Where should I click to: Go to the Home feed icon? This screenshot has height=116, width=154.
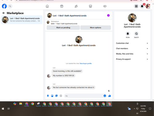[x=47, y=6]
